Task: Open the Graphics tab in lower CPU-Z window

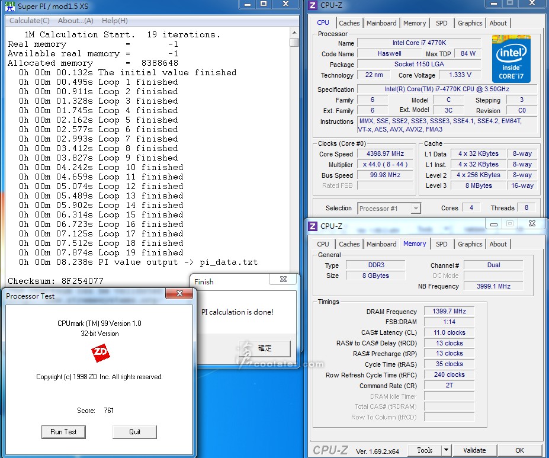Action: pyautogui.click(x=470, y=244)
